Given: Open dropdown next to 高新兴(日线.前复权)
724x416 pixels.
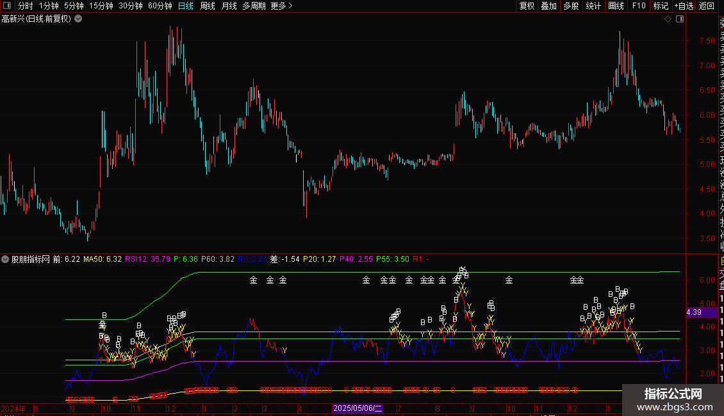Looking at the screenshot, I should pos(79,19).
